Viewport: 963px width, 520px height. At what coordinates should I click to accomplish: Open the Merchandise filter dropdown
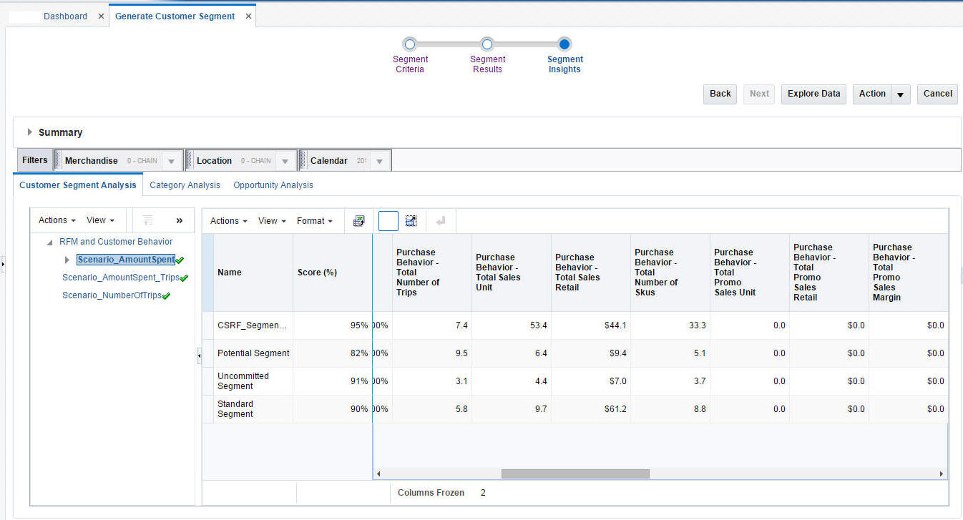coord(171,161)
